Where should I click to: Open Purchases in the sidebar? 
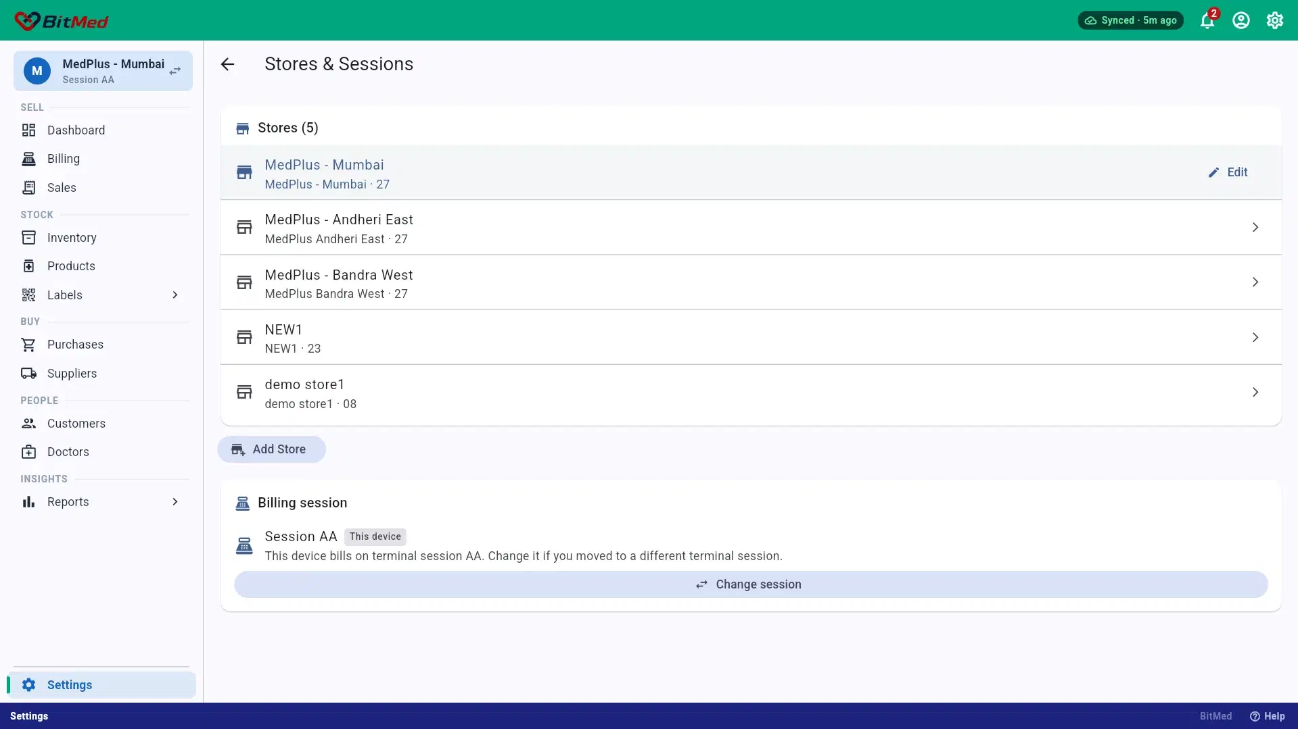(101, 345)
